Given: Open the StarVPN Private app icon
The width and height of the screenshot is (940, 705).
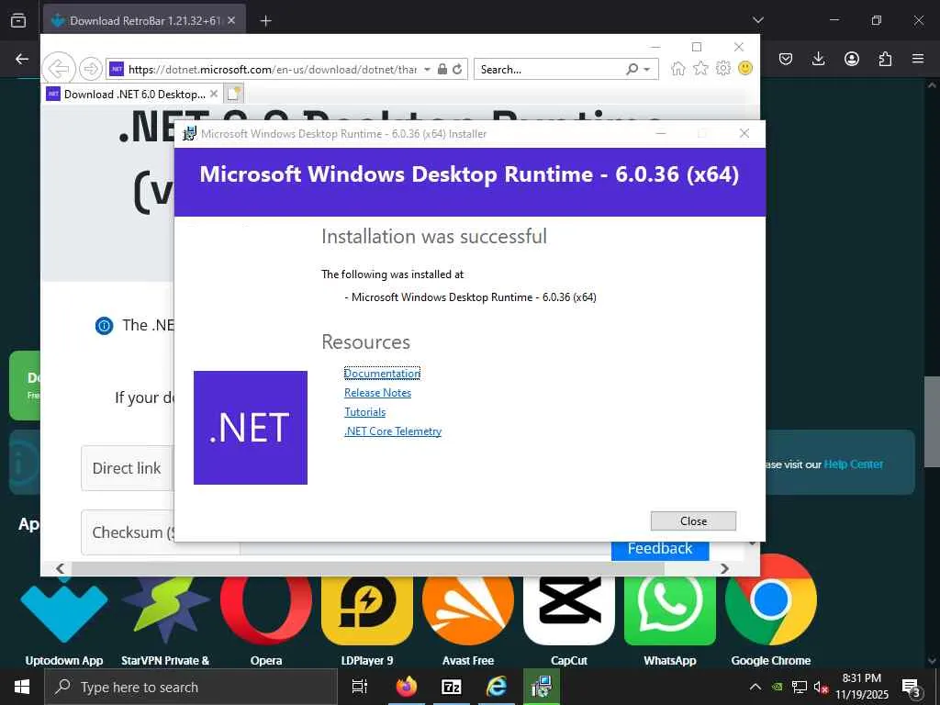Looking at the screenshot, I should 166,609.
